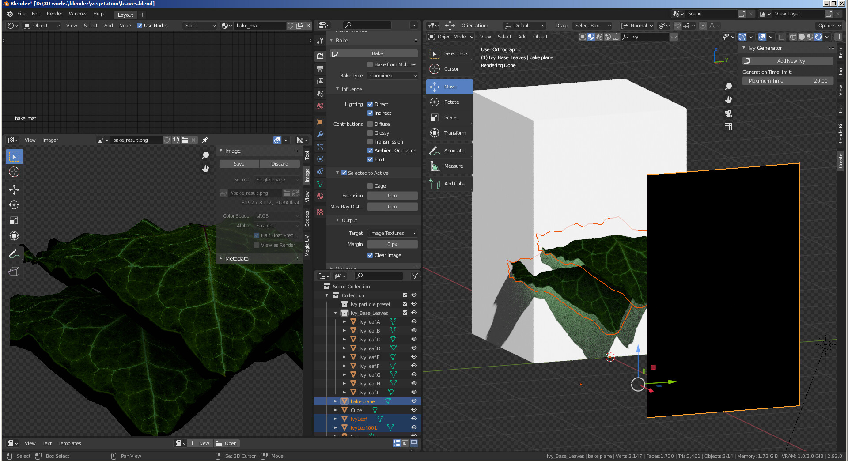848x461 pixels.
Task: Open the Render menu
Action: (55, 14)
